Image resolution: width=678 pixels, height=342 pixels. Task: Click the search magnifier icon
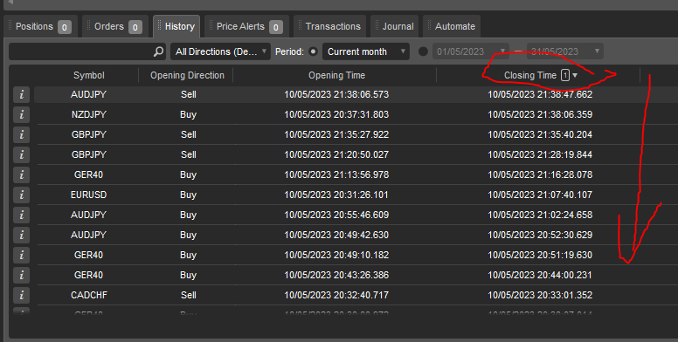coord(159,51)
